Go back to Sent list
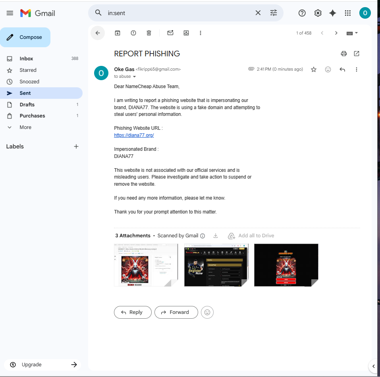Image resolution: width=380 pixels, height=377 pixels. 98,33
